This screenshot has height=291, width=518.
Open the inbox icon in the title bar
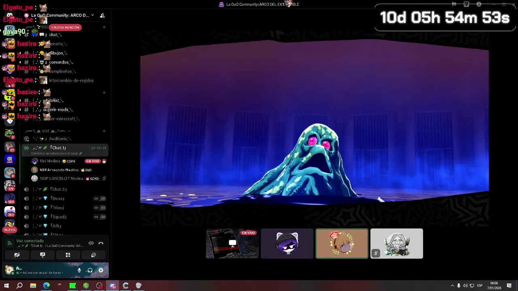pos(466,4)
